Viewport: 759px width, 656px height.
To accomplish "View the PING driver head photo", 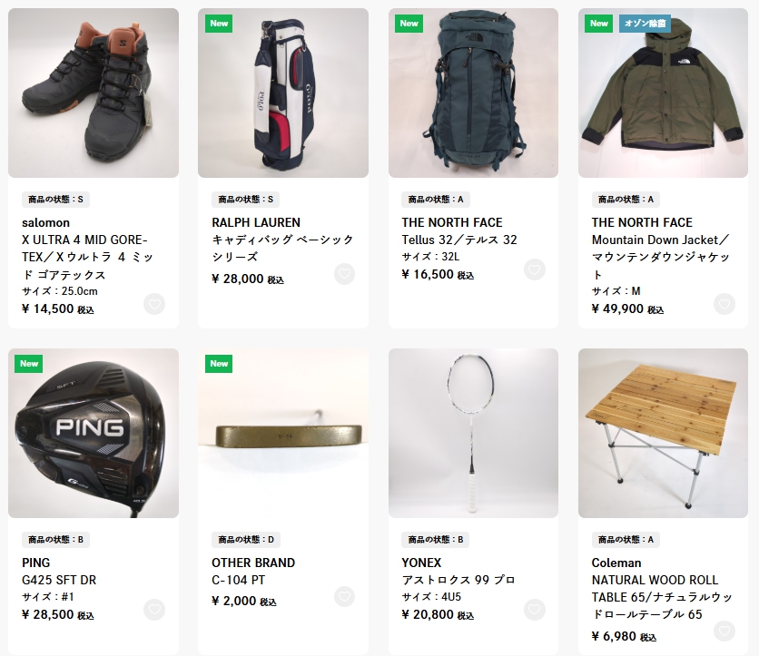I will [x=94, y=433].
